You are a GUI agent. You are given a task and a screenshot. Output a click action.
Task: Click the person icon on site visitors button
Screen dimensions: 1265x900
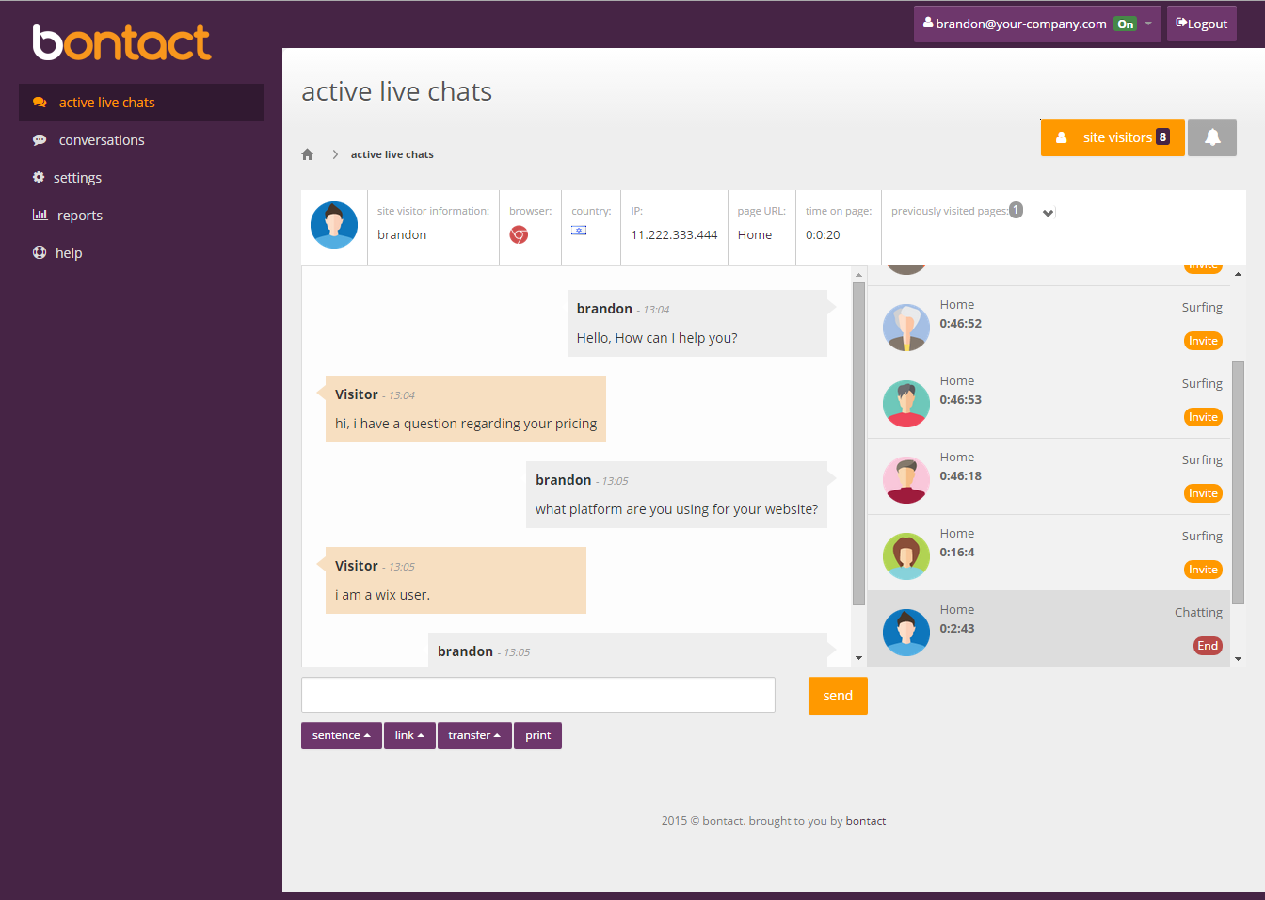coord(1062,137)
